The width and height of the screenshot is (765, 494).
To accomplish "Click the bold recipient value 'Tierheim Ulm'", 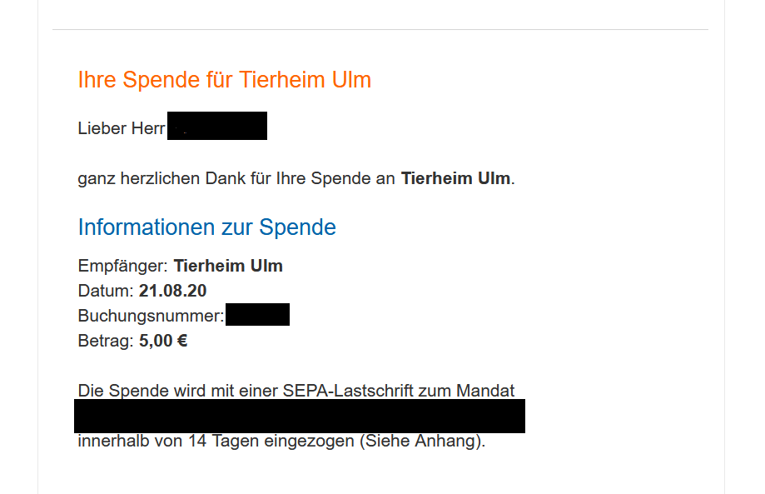I will coord(228,266).
